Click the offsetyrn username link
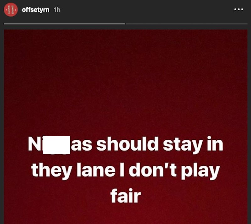 pos(35,10)
